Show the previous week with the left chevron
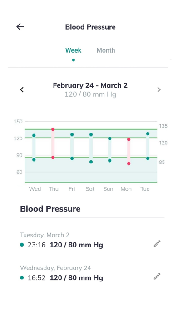This screenshot has height=316, width=178. pyautogui.click(x=22, y=90)
